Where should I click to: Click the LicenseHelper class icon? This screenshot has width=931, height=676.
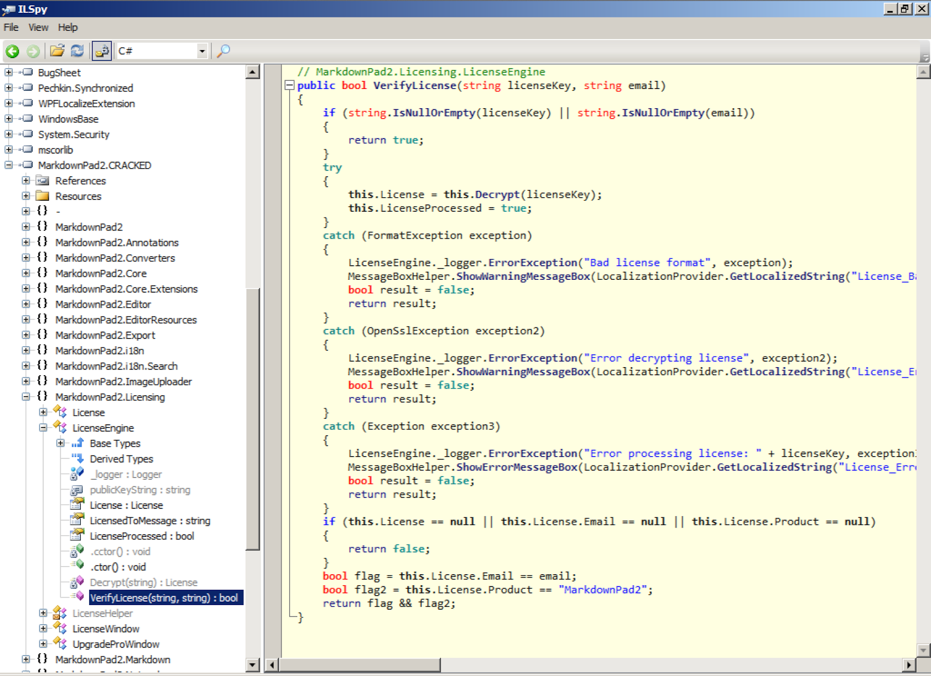(x=60, y=613)
